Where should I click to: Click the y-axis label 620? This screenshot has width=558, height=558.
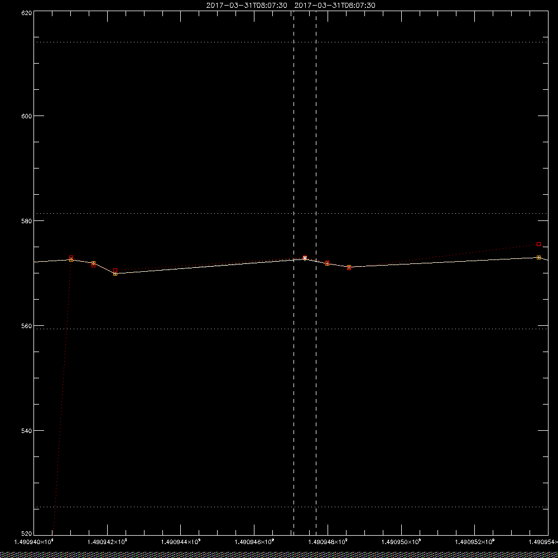click(27, 13)
